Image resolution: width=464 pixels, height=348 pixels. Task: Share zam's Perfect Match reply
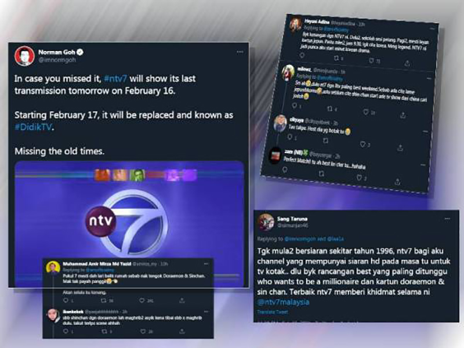(x=398, y=182)
